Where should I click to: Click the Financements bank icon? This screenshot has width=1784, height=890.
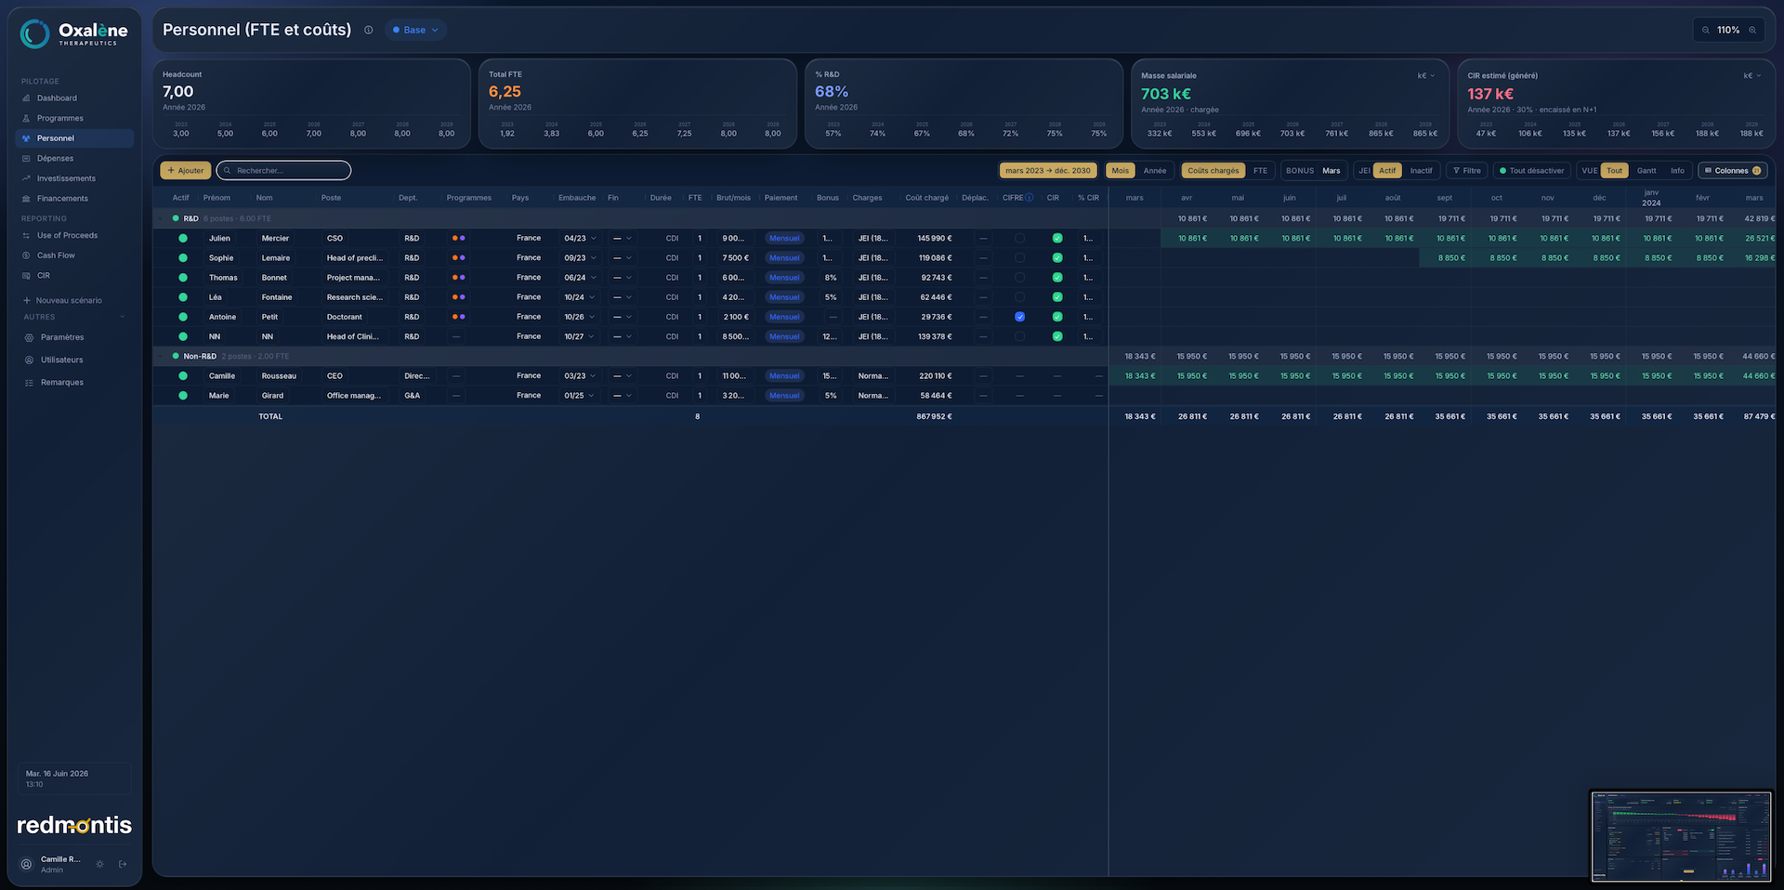26,199
